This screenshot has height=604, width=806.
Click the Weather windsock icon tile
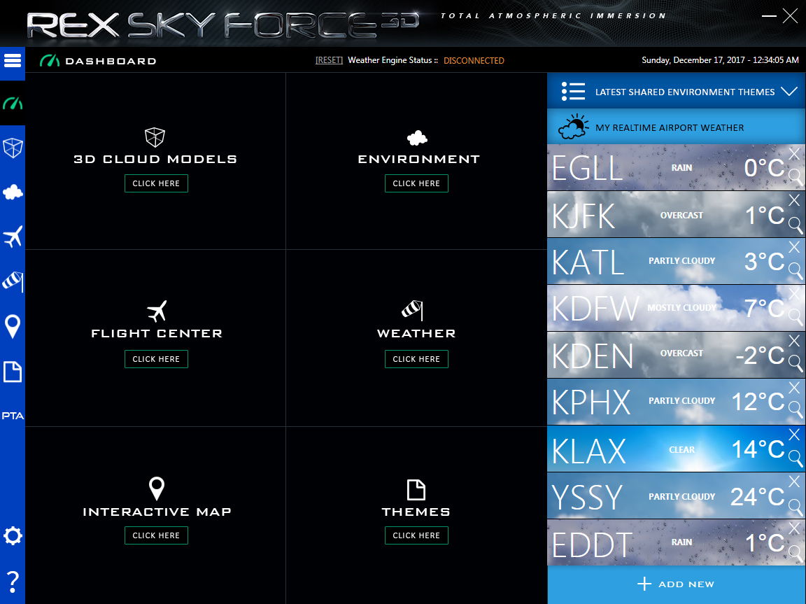[x=412, y=310]
